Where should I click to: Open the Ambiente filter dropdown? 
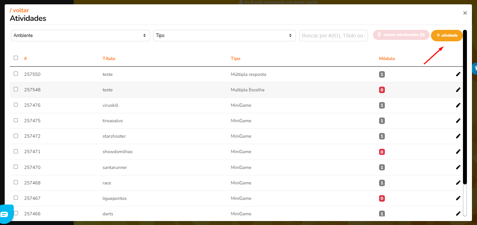[x=81, y=36]
